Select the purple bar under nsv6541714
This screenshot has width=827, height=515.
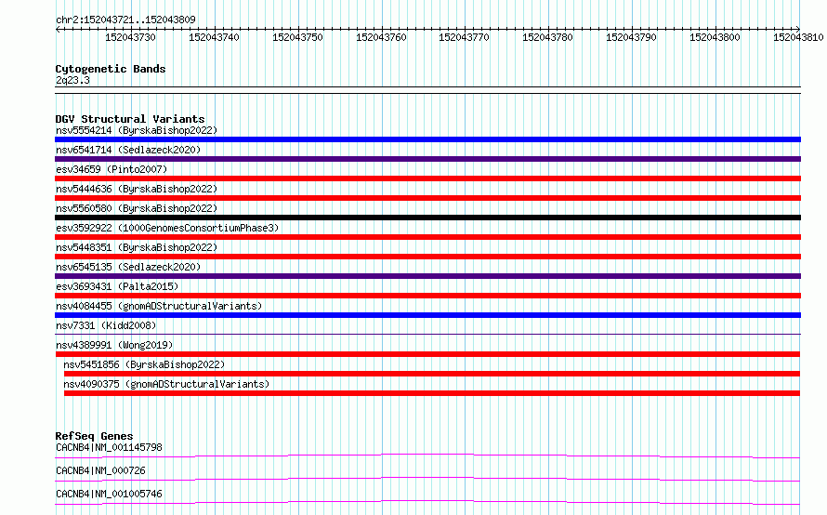(x=427, y=159)
